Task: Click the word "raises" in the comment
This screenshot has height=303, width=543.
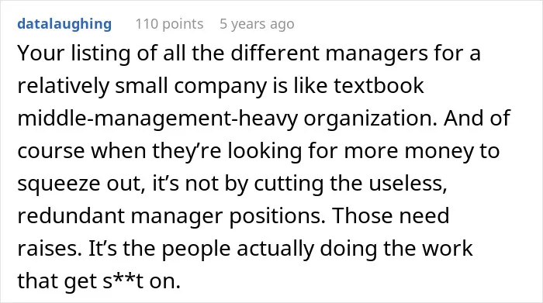Action: (50, 249)
